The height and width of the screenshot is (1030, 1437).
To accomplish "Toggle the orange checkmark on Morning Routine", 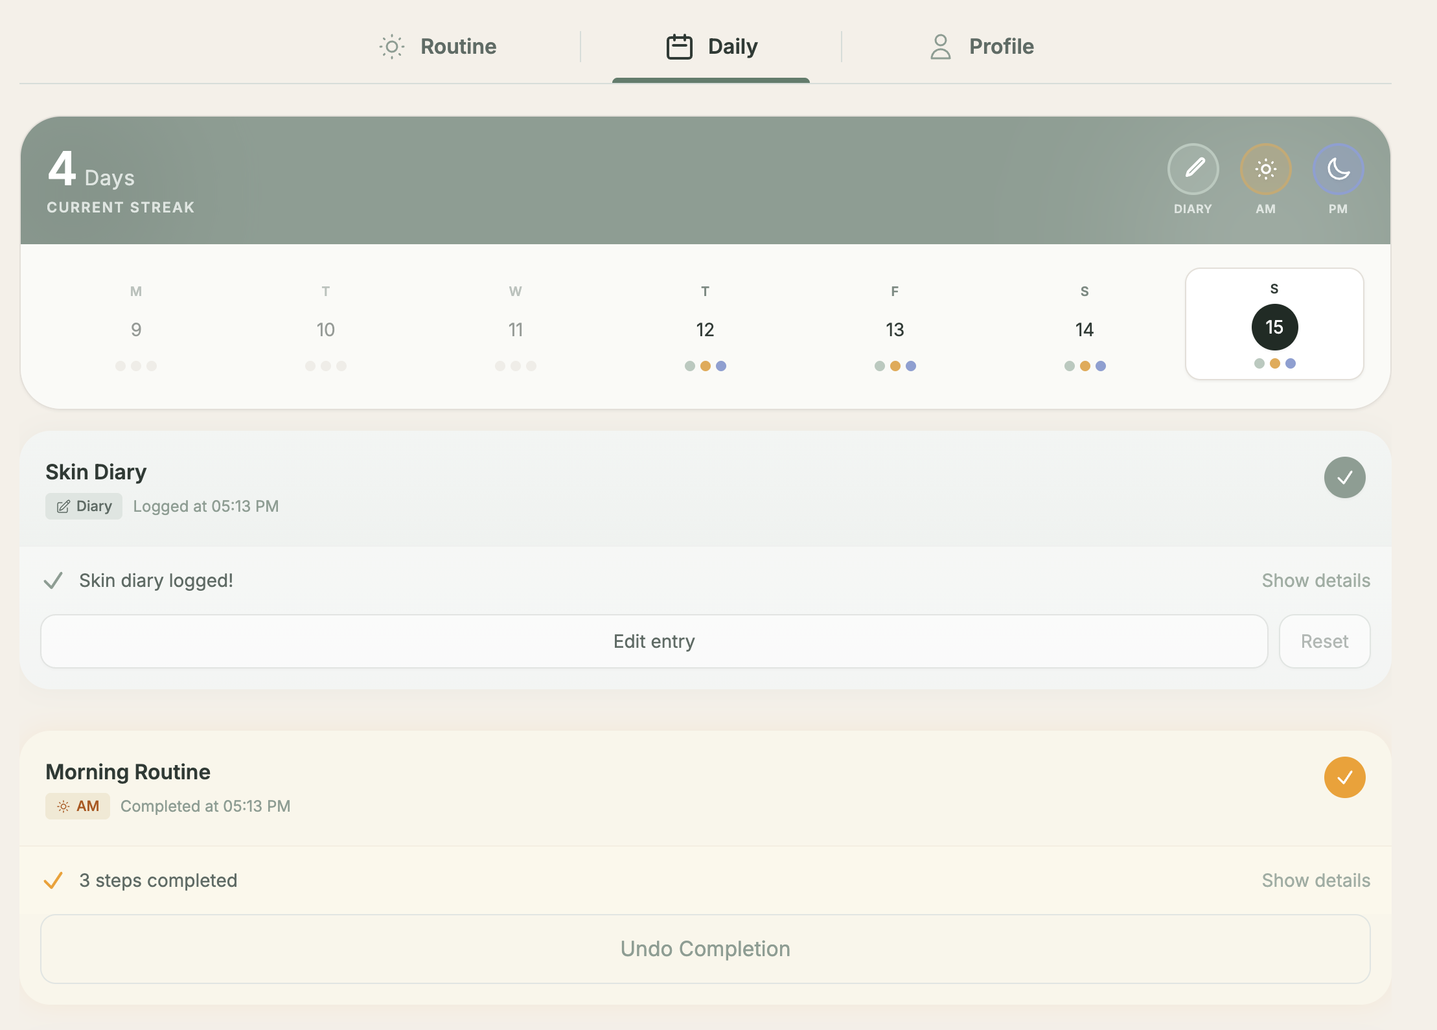I will (1345, 777).
